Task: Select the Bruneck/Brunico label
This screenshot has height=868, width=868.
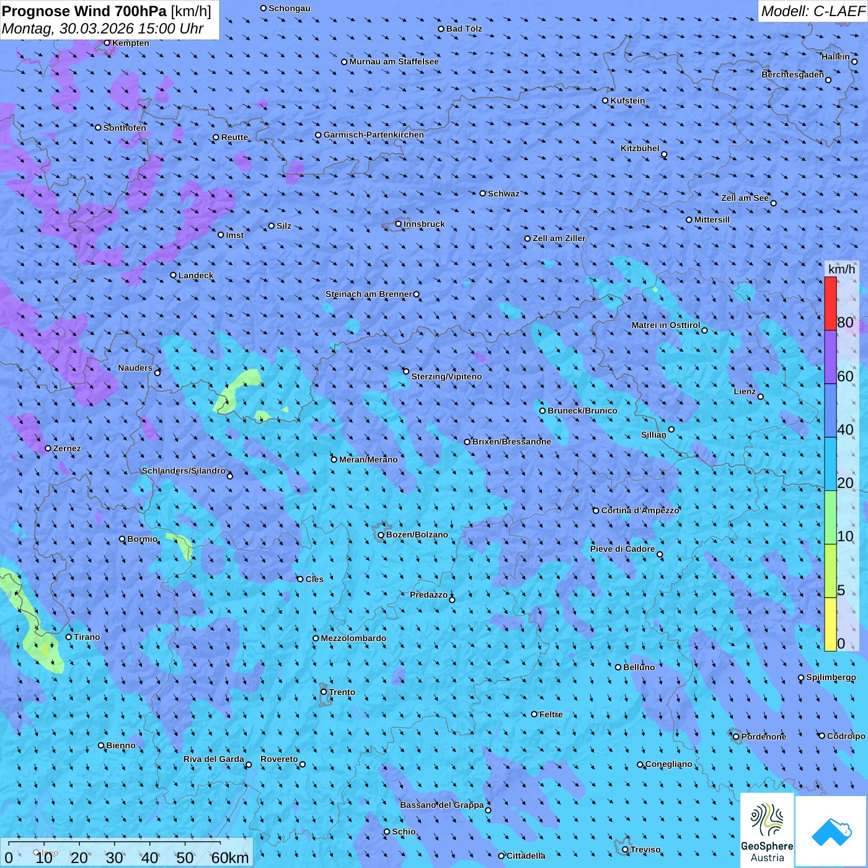Action: click(x=582, y=410)
